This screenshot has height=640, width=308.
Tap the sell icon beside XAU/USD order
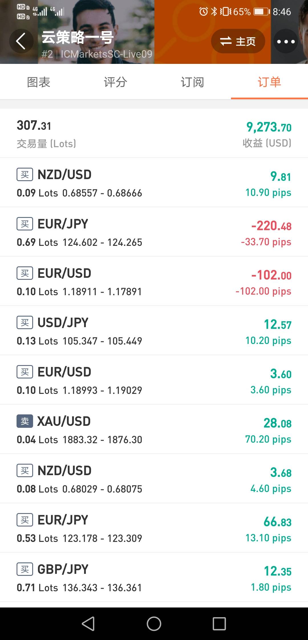pos(25,421)
